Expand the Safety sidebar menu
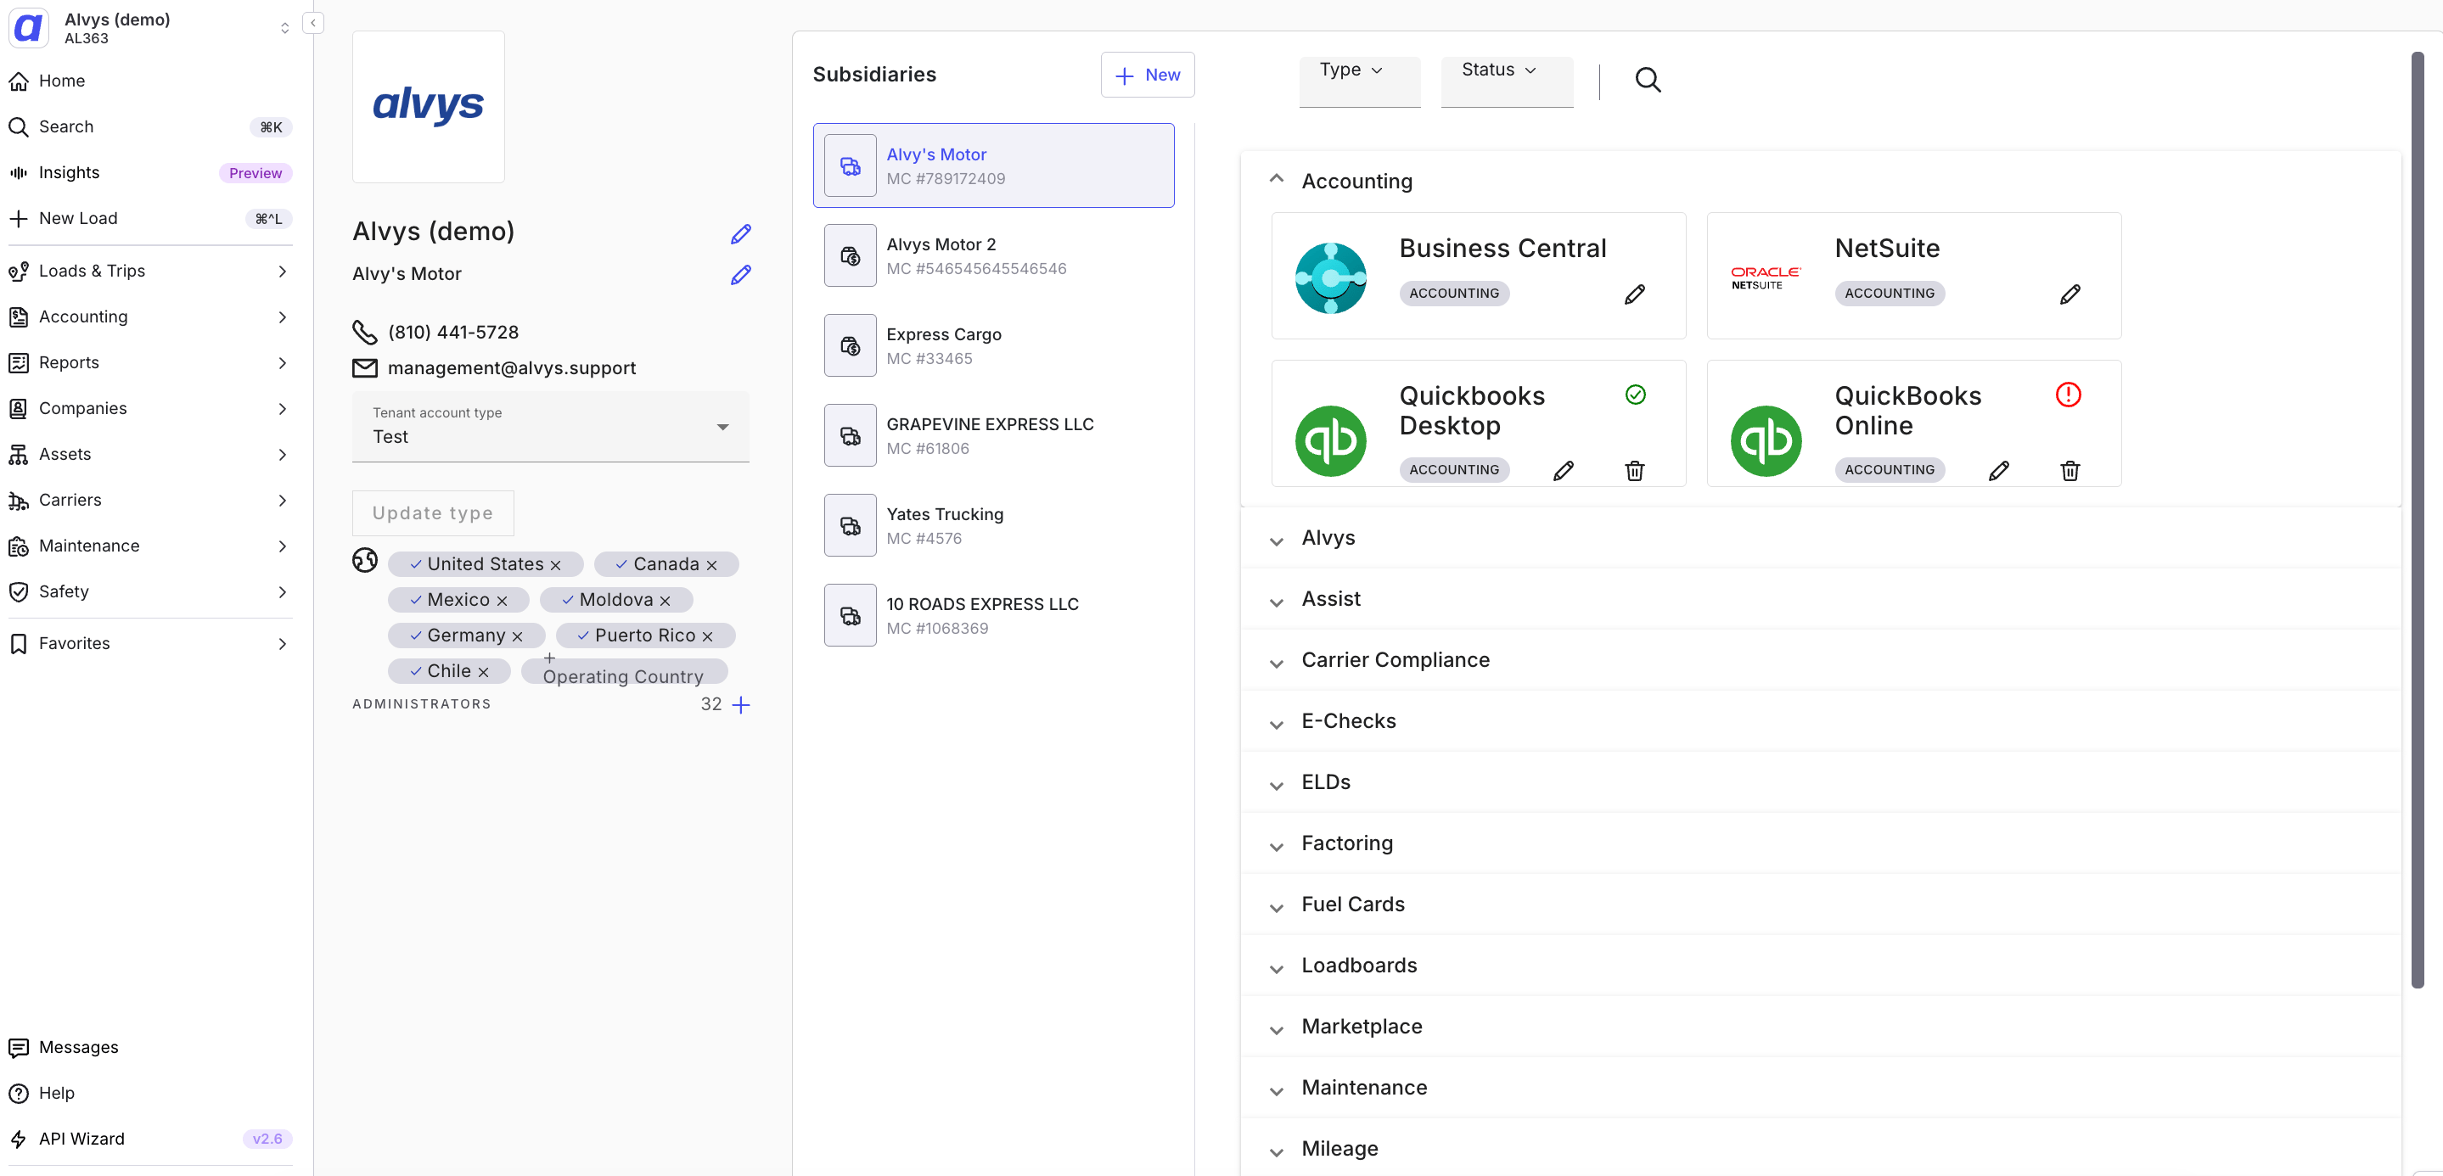This screenshot has height=1176, width=2443. (x=150, y=592)
